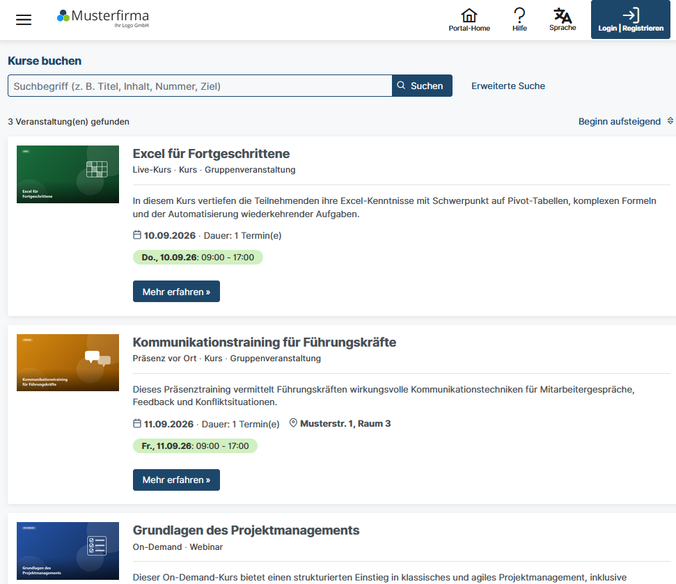Click the 'Kurse buchen' heading
676x584 pixels.
coord(45,61)
